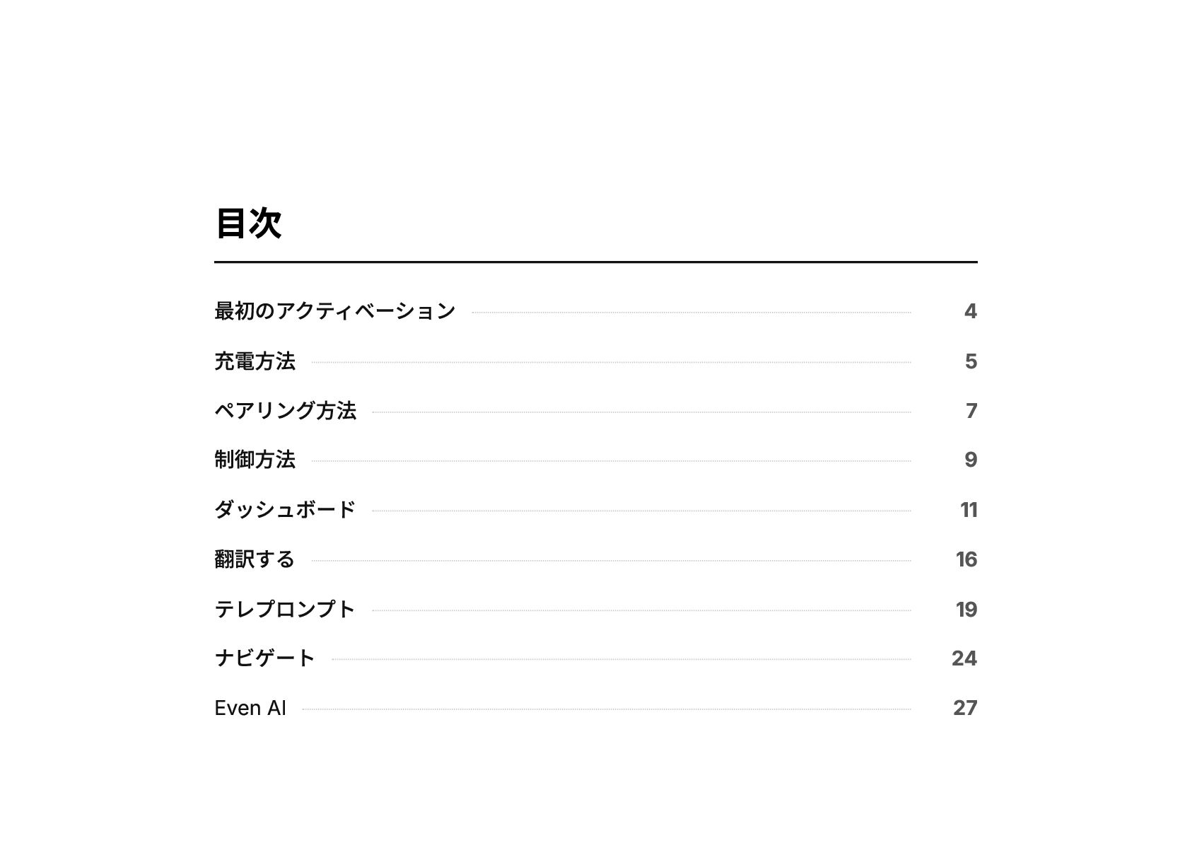The width and height of the screenshot is (1192, 843).
Task: Click the 目次 heading title
Action: [x=248, y=223]
